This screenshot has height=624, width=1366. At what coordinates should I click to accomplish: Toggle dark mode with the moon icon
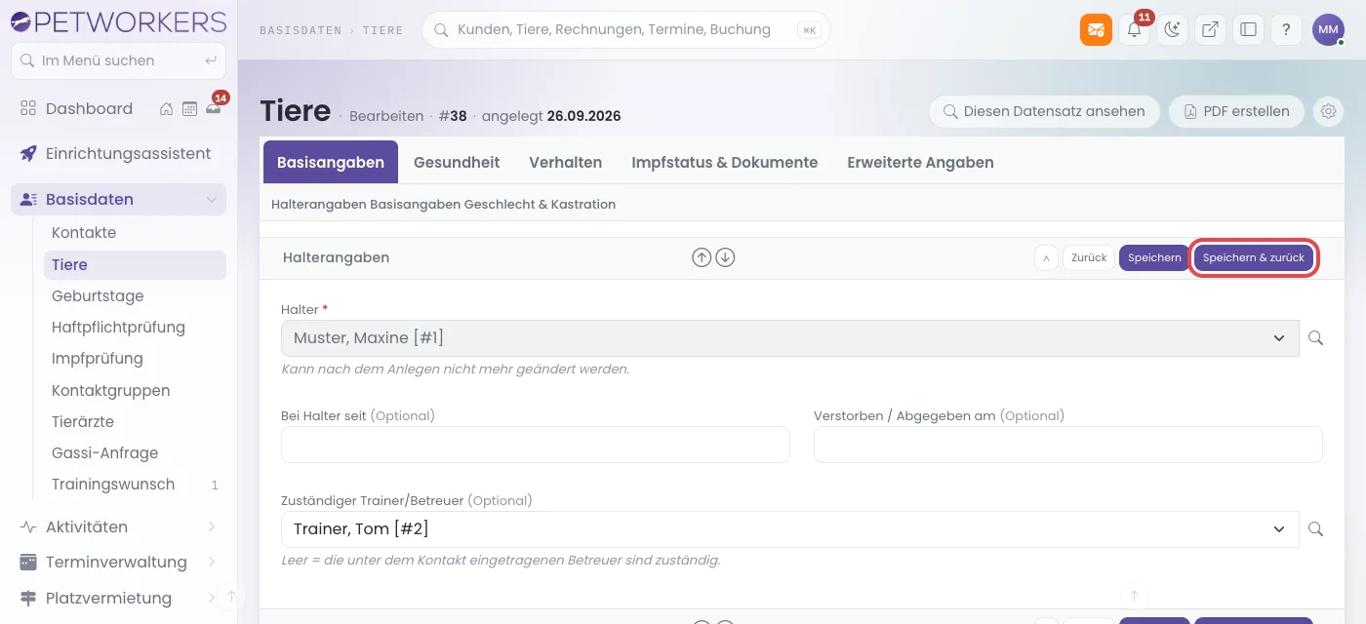1172,29
